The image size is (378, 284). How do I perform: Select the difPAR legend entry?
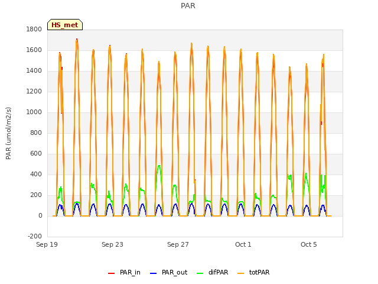click(213, 272)
